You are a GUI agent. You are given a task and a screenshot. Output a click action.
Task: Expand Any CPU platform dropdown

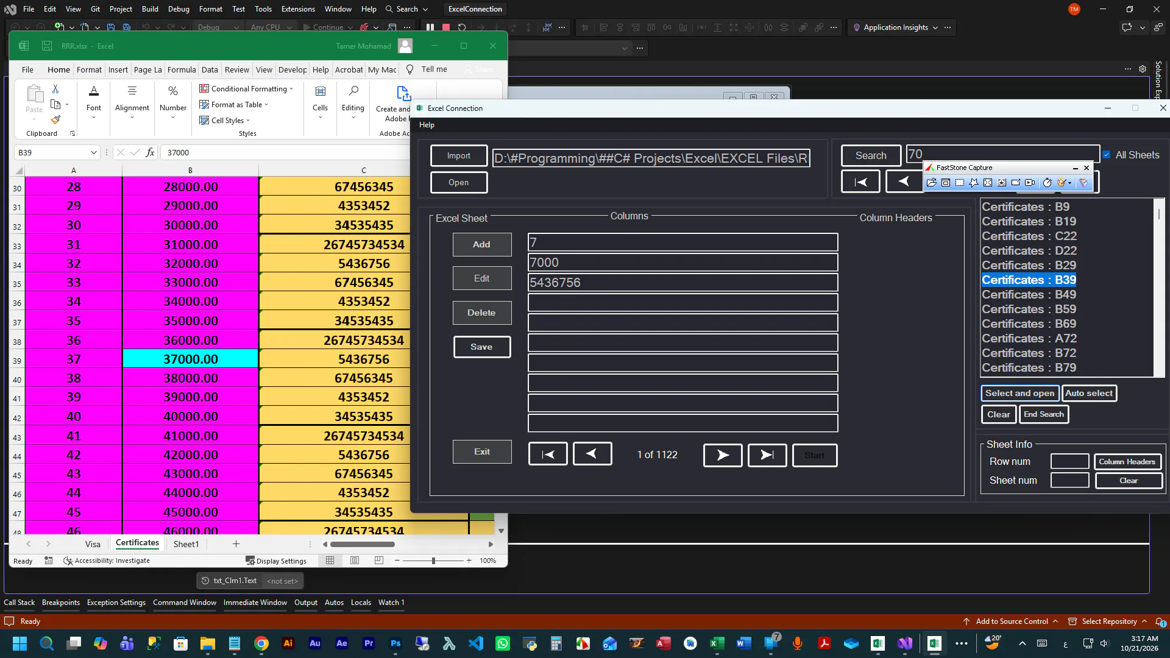click(x=289, y=27)
